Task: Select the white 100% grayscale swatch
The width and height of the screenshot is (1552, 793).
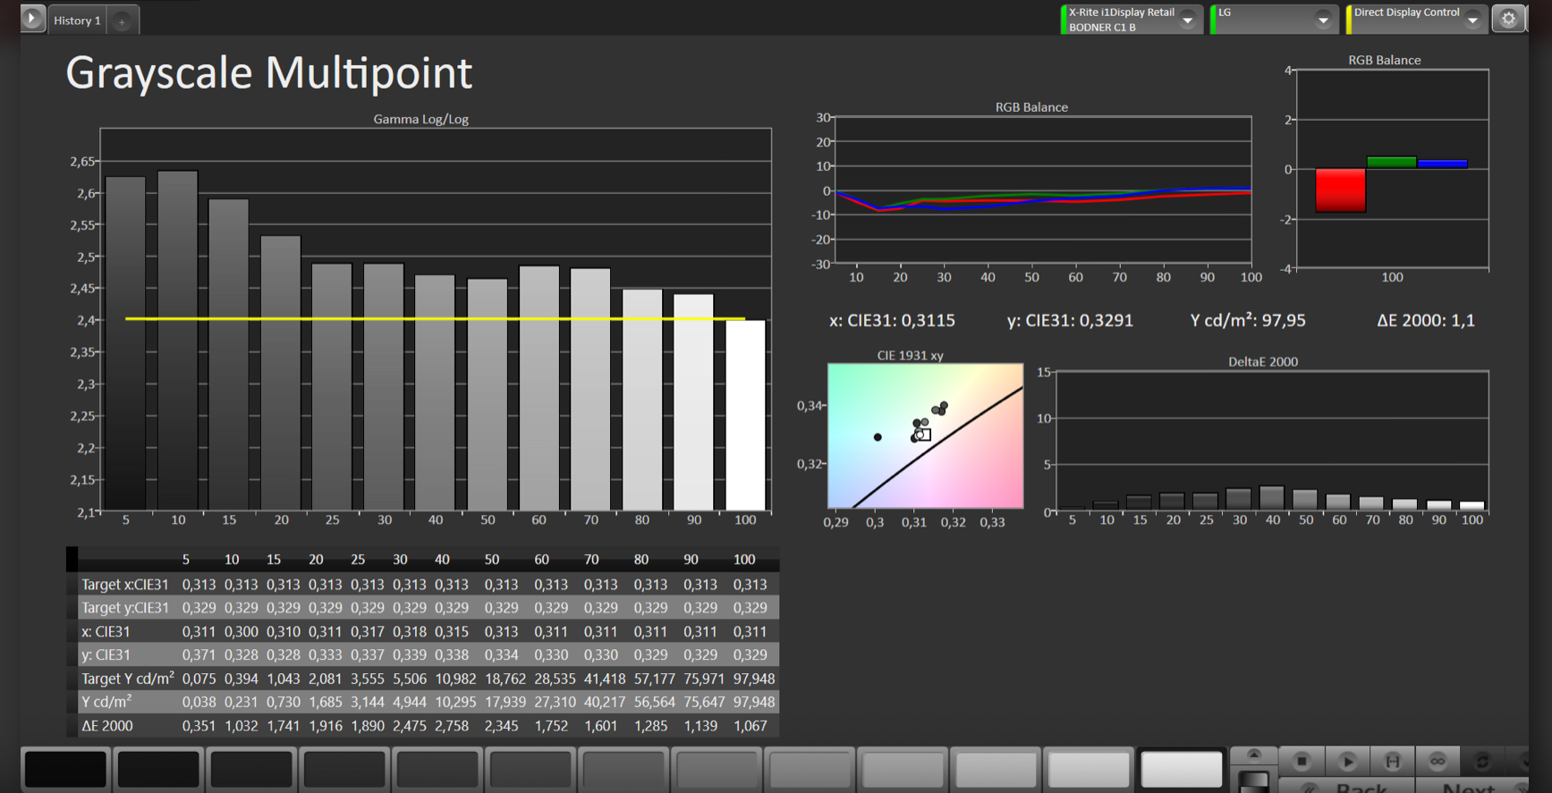Action: (x=1181, y=769)
